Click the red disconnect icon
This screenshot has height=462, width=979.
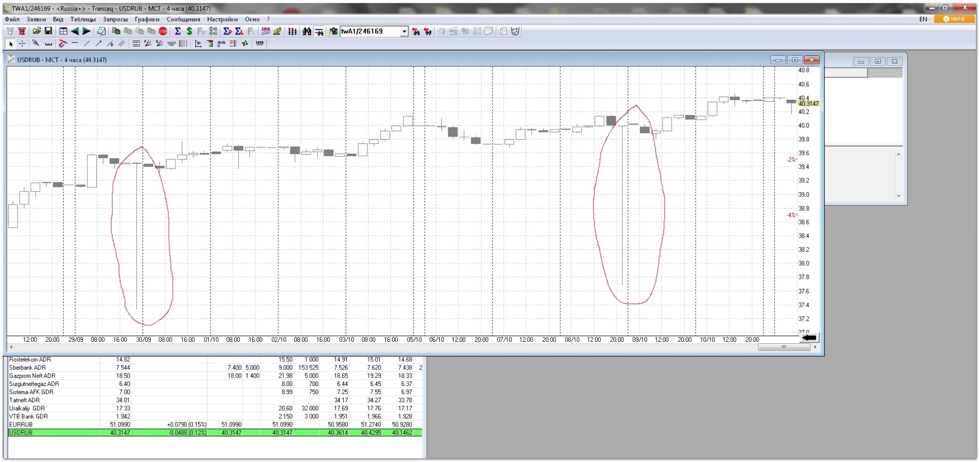(x=22, y=31)
